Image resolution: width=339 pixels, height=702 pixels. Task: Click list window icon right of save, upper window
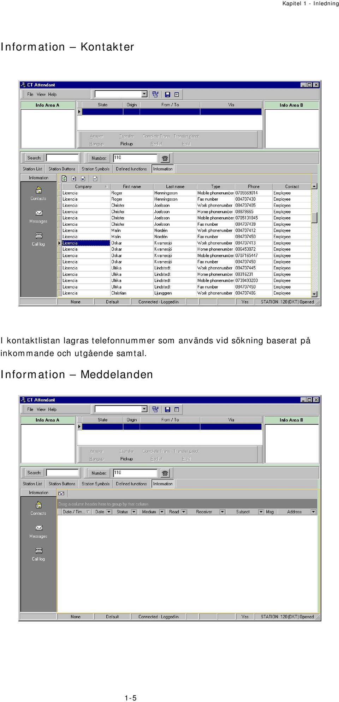click(177, 95)
